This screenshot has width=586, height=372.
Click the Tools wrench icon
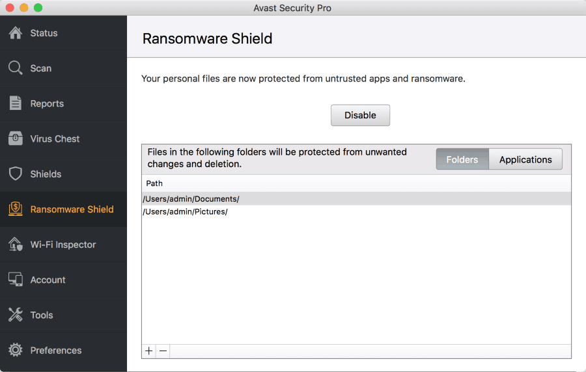[16, 315]
